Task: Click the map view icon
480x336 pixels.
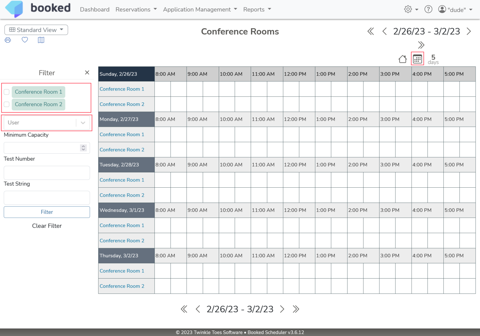Action: click(x=41, y=40)
